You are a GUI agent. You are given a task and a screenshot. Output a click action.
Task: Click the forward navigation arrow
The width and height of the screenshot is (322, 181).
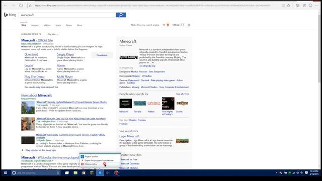click(x=13, y=6)
